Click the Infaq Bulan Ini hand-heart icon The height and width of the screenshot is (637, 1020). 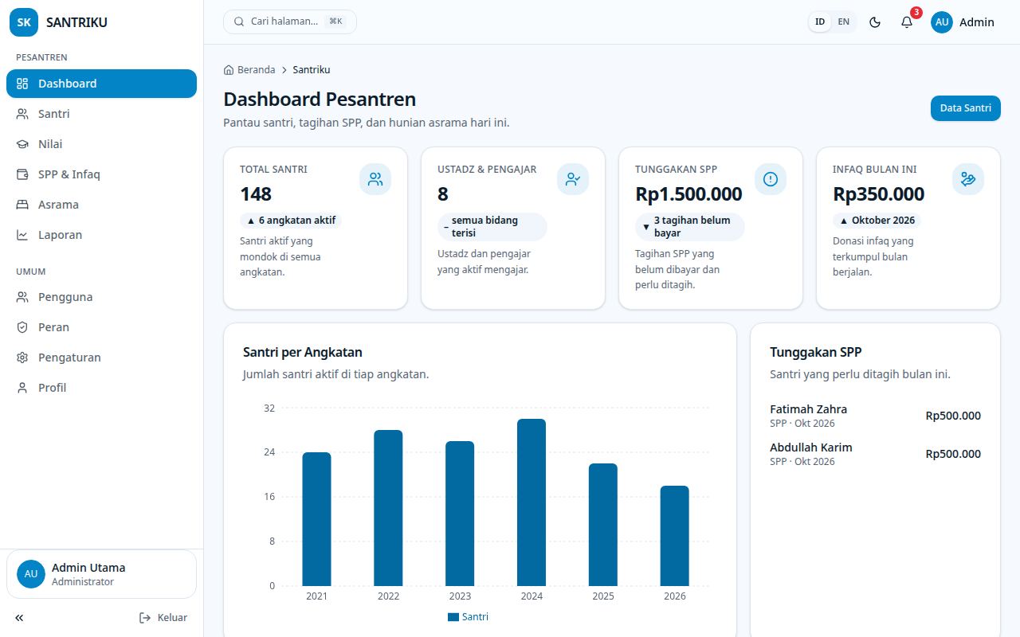click(x=968, y=179)
